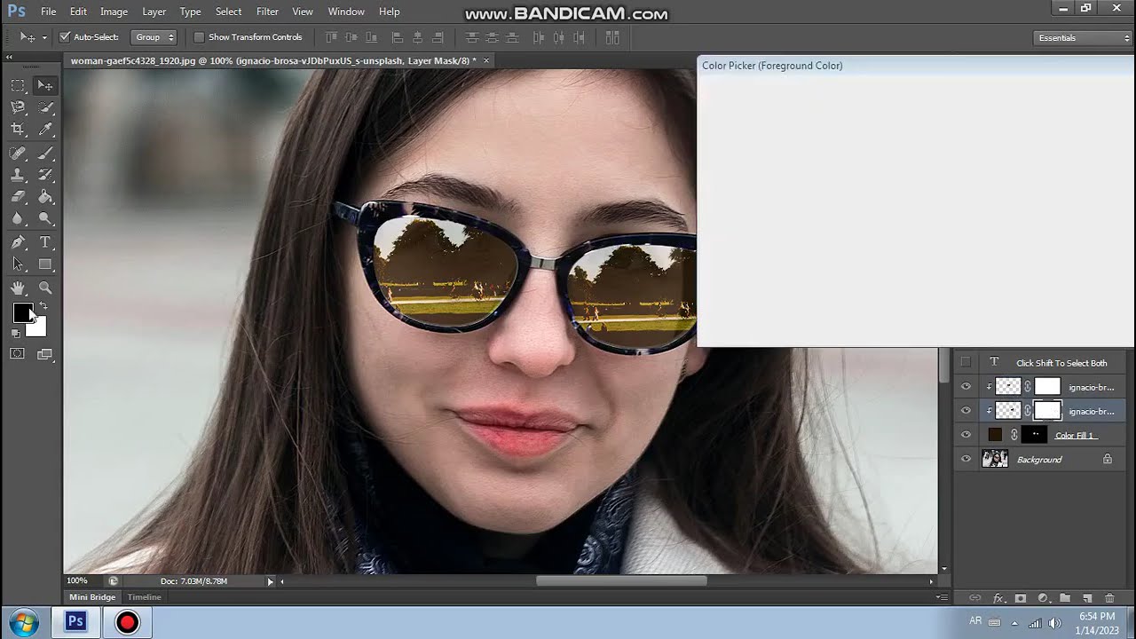Viewport: 1136px width, 639px height.
Task: Toggle mask link on Color Fill 1
Action: click(x=1014, y=435)
